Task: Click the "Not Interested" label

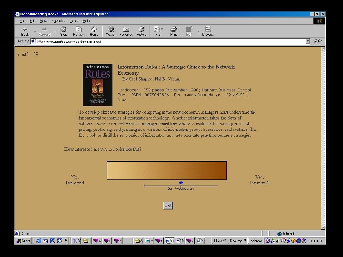Action: pos(75,179)
